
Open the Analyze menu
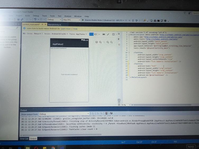[x=68, y=16]
